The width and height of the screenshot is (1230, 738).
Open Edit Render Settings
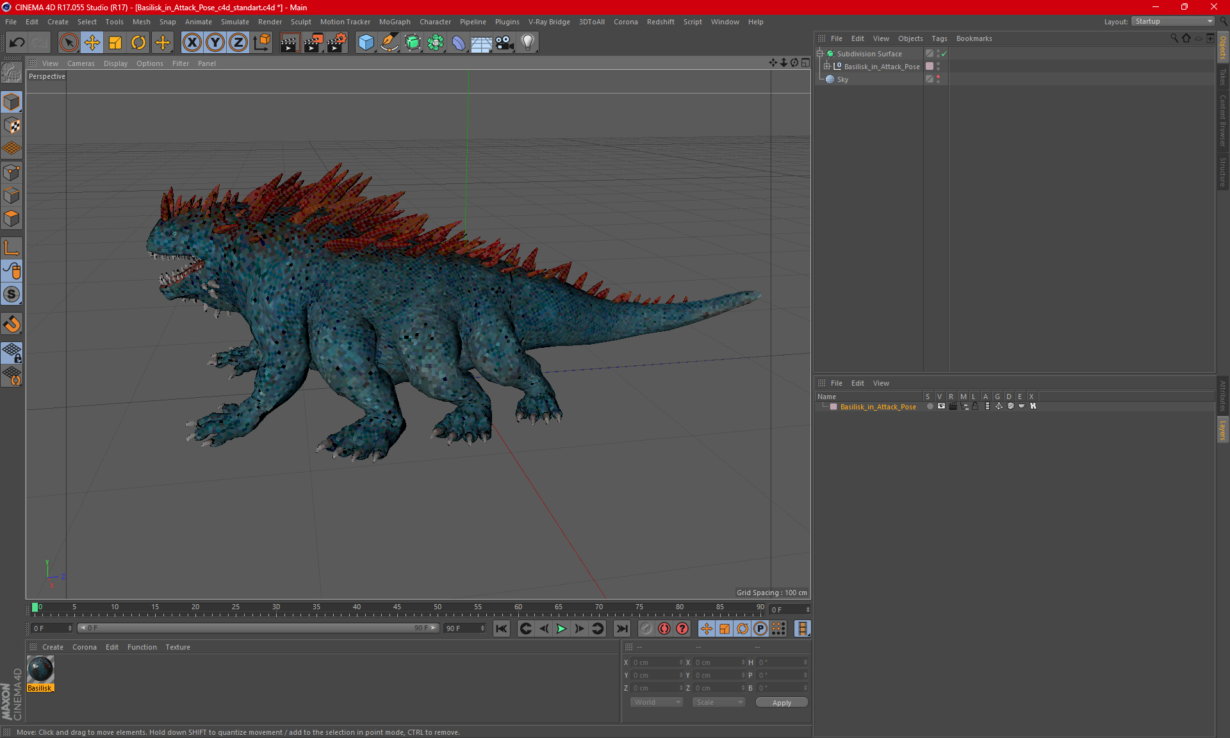[337, 42]
